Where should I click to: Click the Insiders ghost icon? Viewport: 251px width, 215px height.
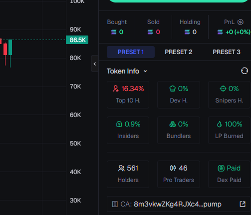[119, 124]
